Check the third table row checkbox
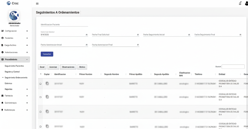Viewport: 248px width, 129px height. (40, 112)
